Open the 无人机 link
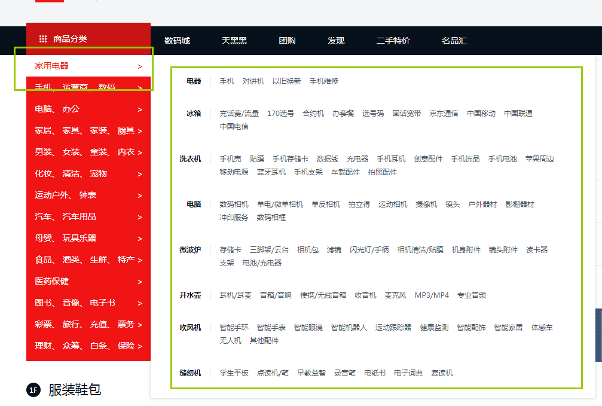The width and height of the screenshot is (602, 406). [x=230, y=341]
